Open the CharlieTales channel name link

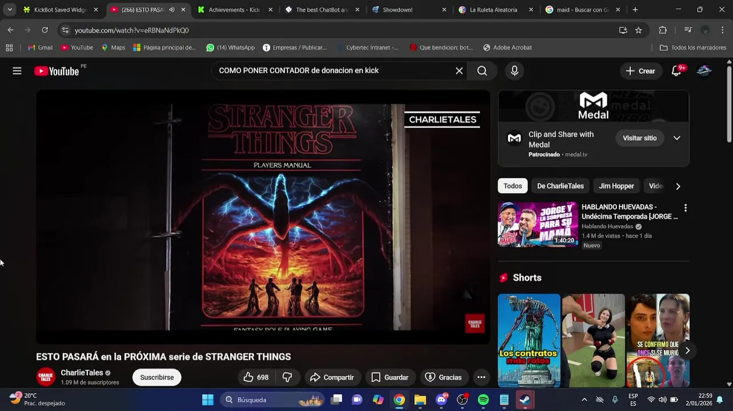click(82, 373)
